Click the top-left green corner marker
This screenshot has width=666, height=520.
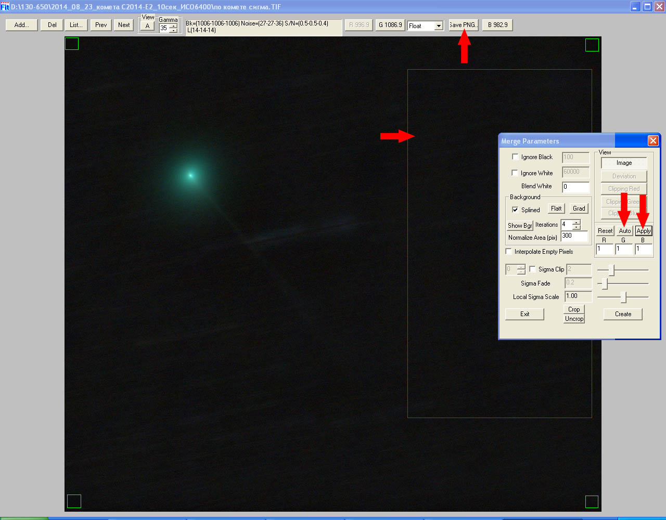coord(72,44)
